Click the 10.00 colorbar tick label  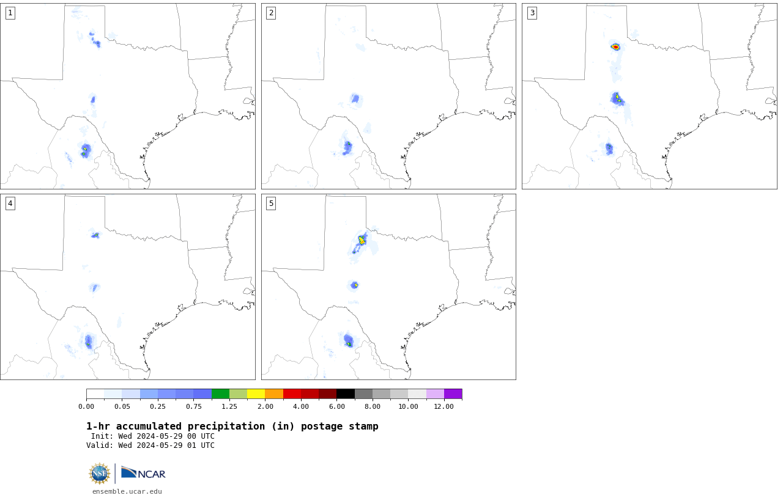(x=409, y=406)
